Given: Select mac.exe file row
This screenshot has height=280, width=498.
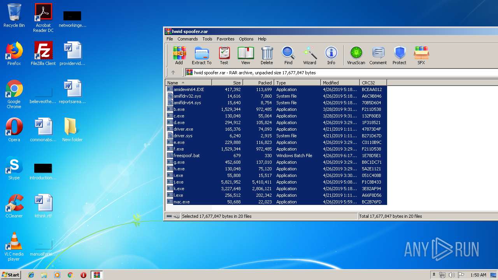Looking at the screenshot, I should (x=276, y=202).
